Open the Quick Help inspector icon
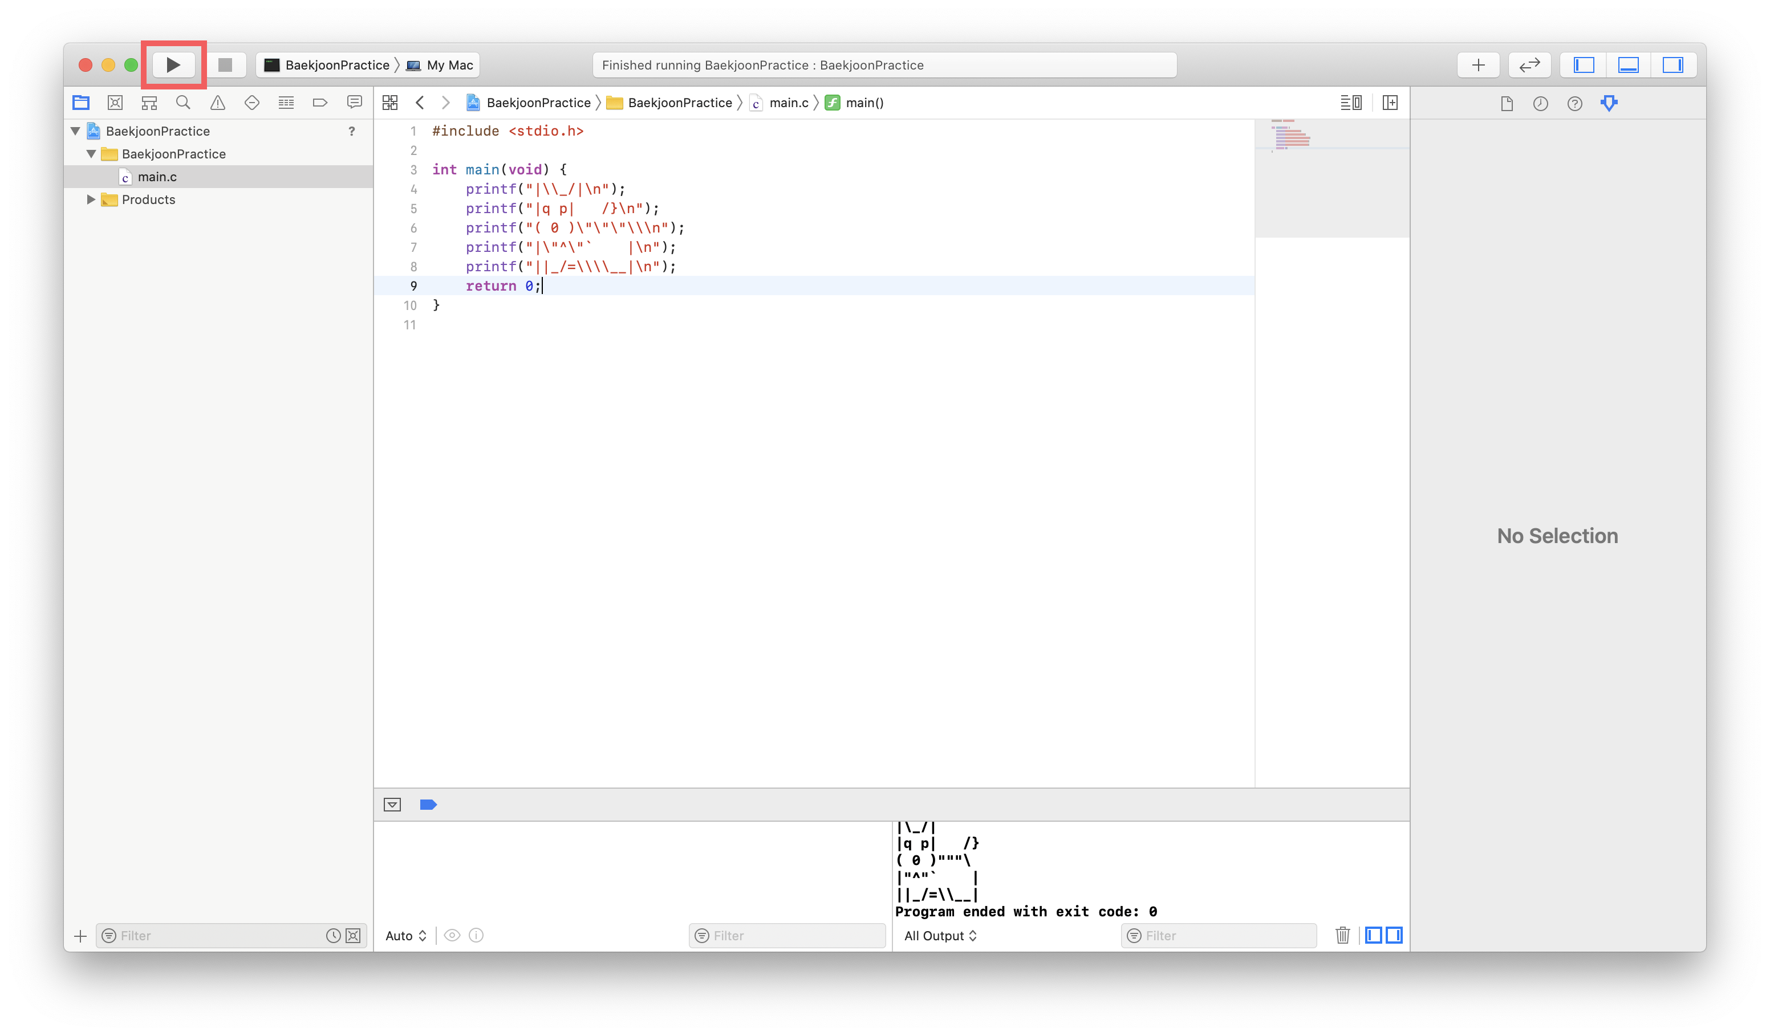This screenshot has height=1036, width=1770. [1574, 104]
